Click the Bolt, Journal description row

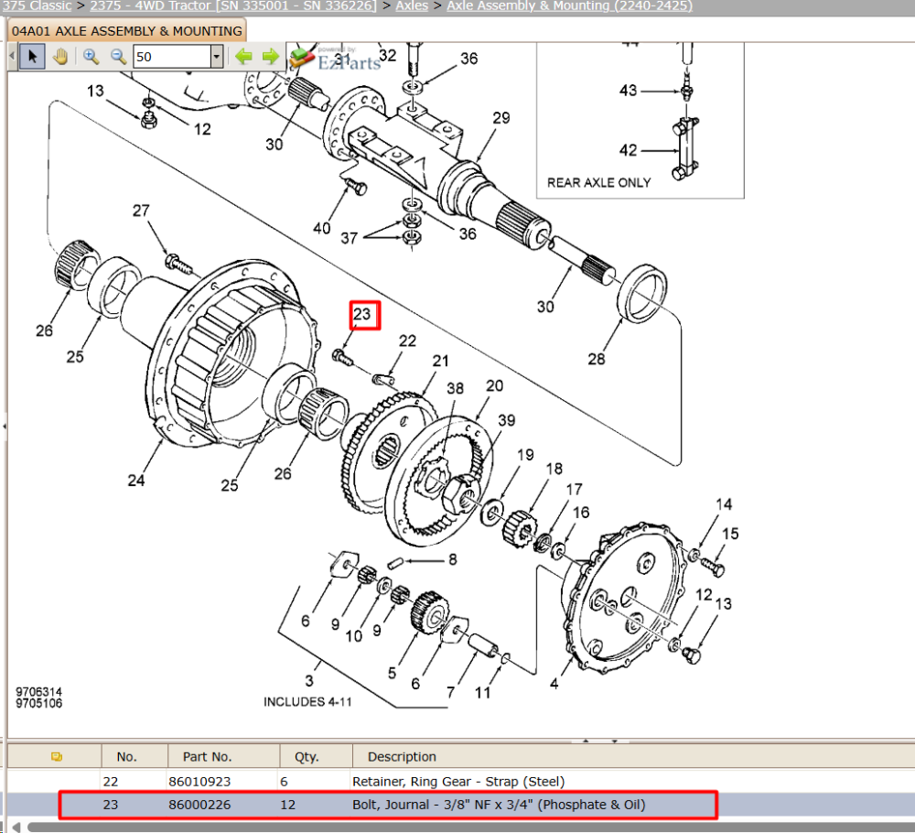tap(499, 805)
